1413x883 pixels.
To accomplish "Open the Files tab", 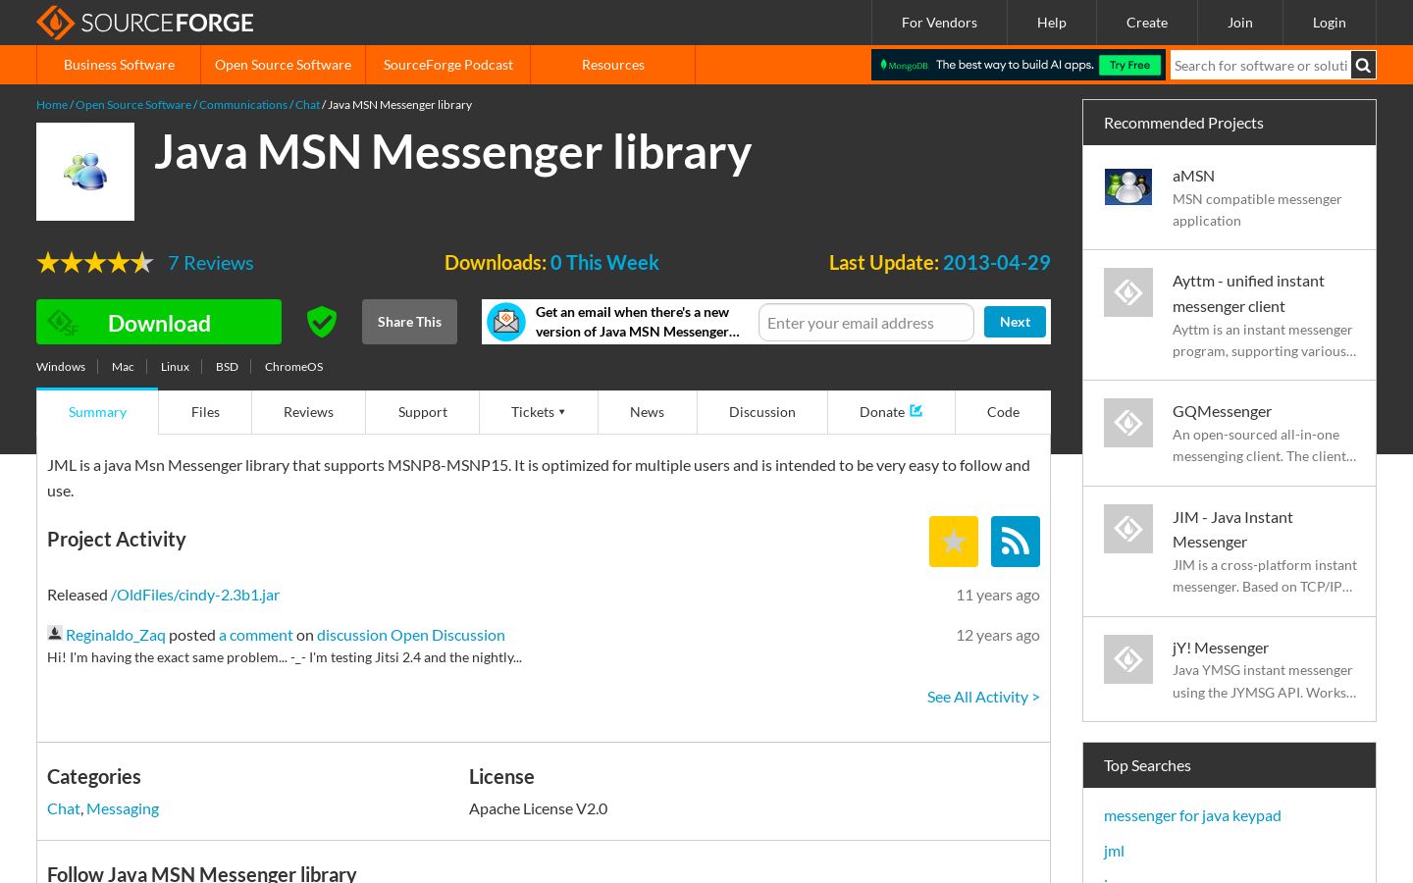I will tap(205, 412).
